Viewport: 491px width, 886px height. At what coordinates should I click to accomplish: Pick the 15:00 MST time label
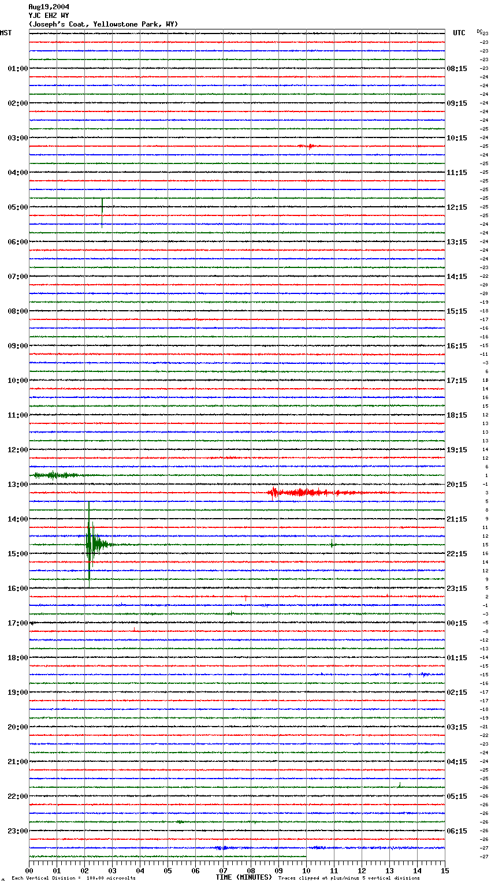pos(18,554)
